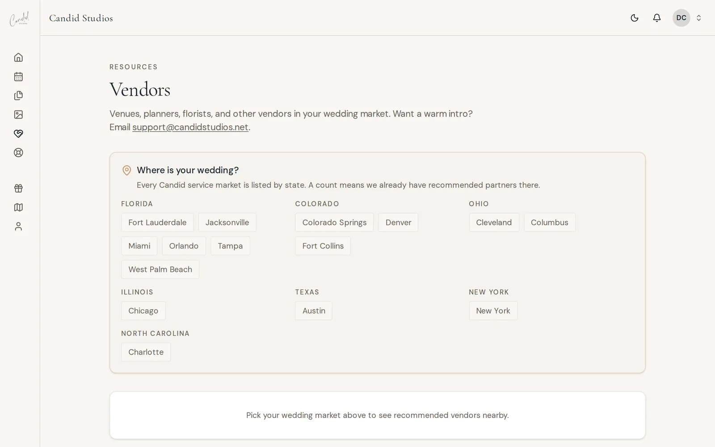
Task: Choose the New York city chip
Action: 493,311
